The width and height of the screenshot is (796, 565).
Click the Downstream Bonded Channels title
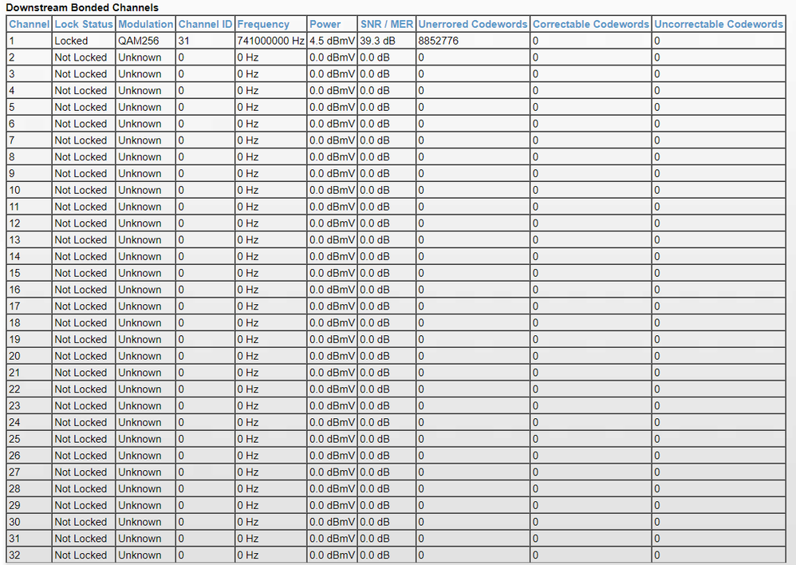click(x=82, y=7)
